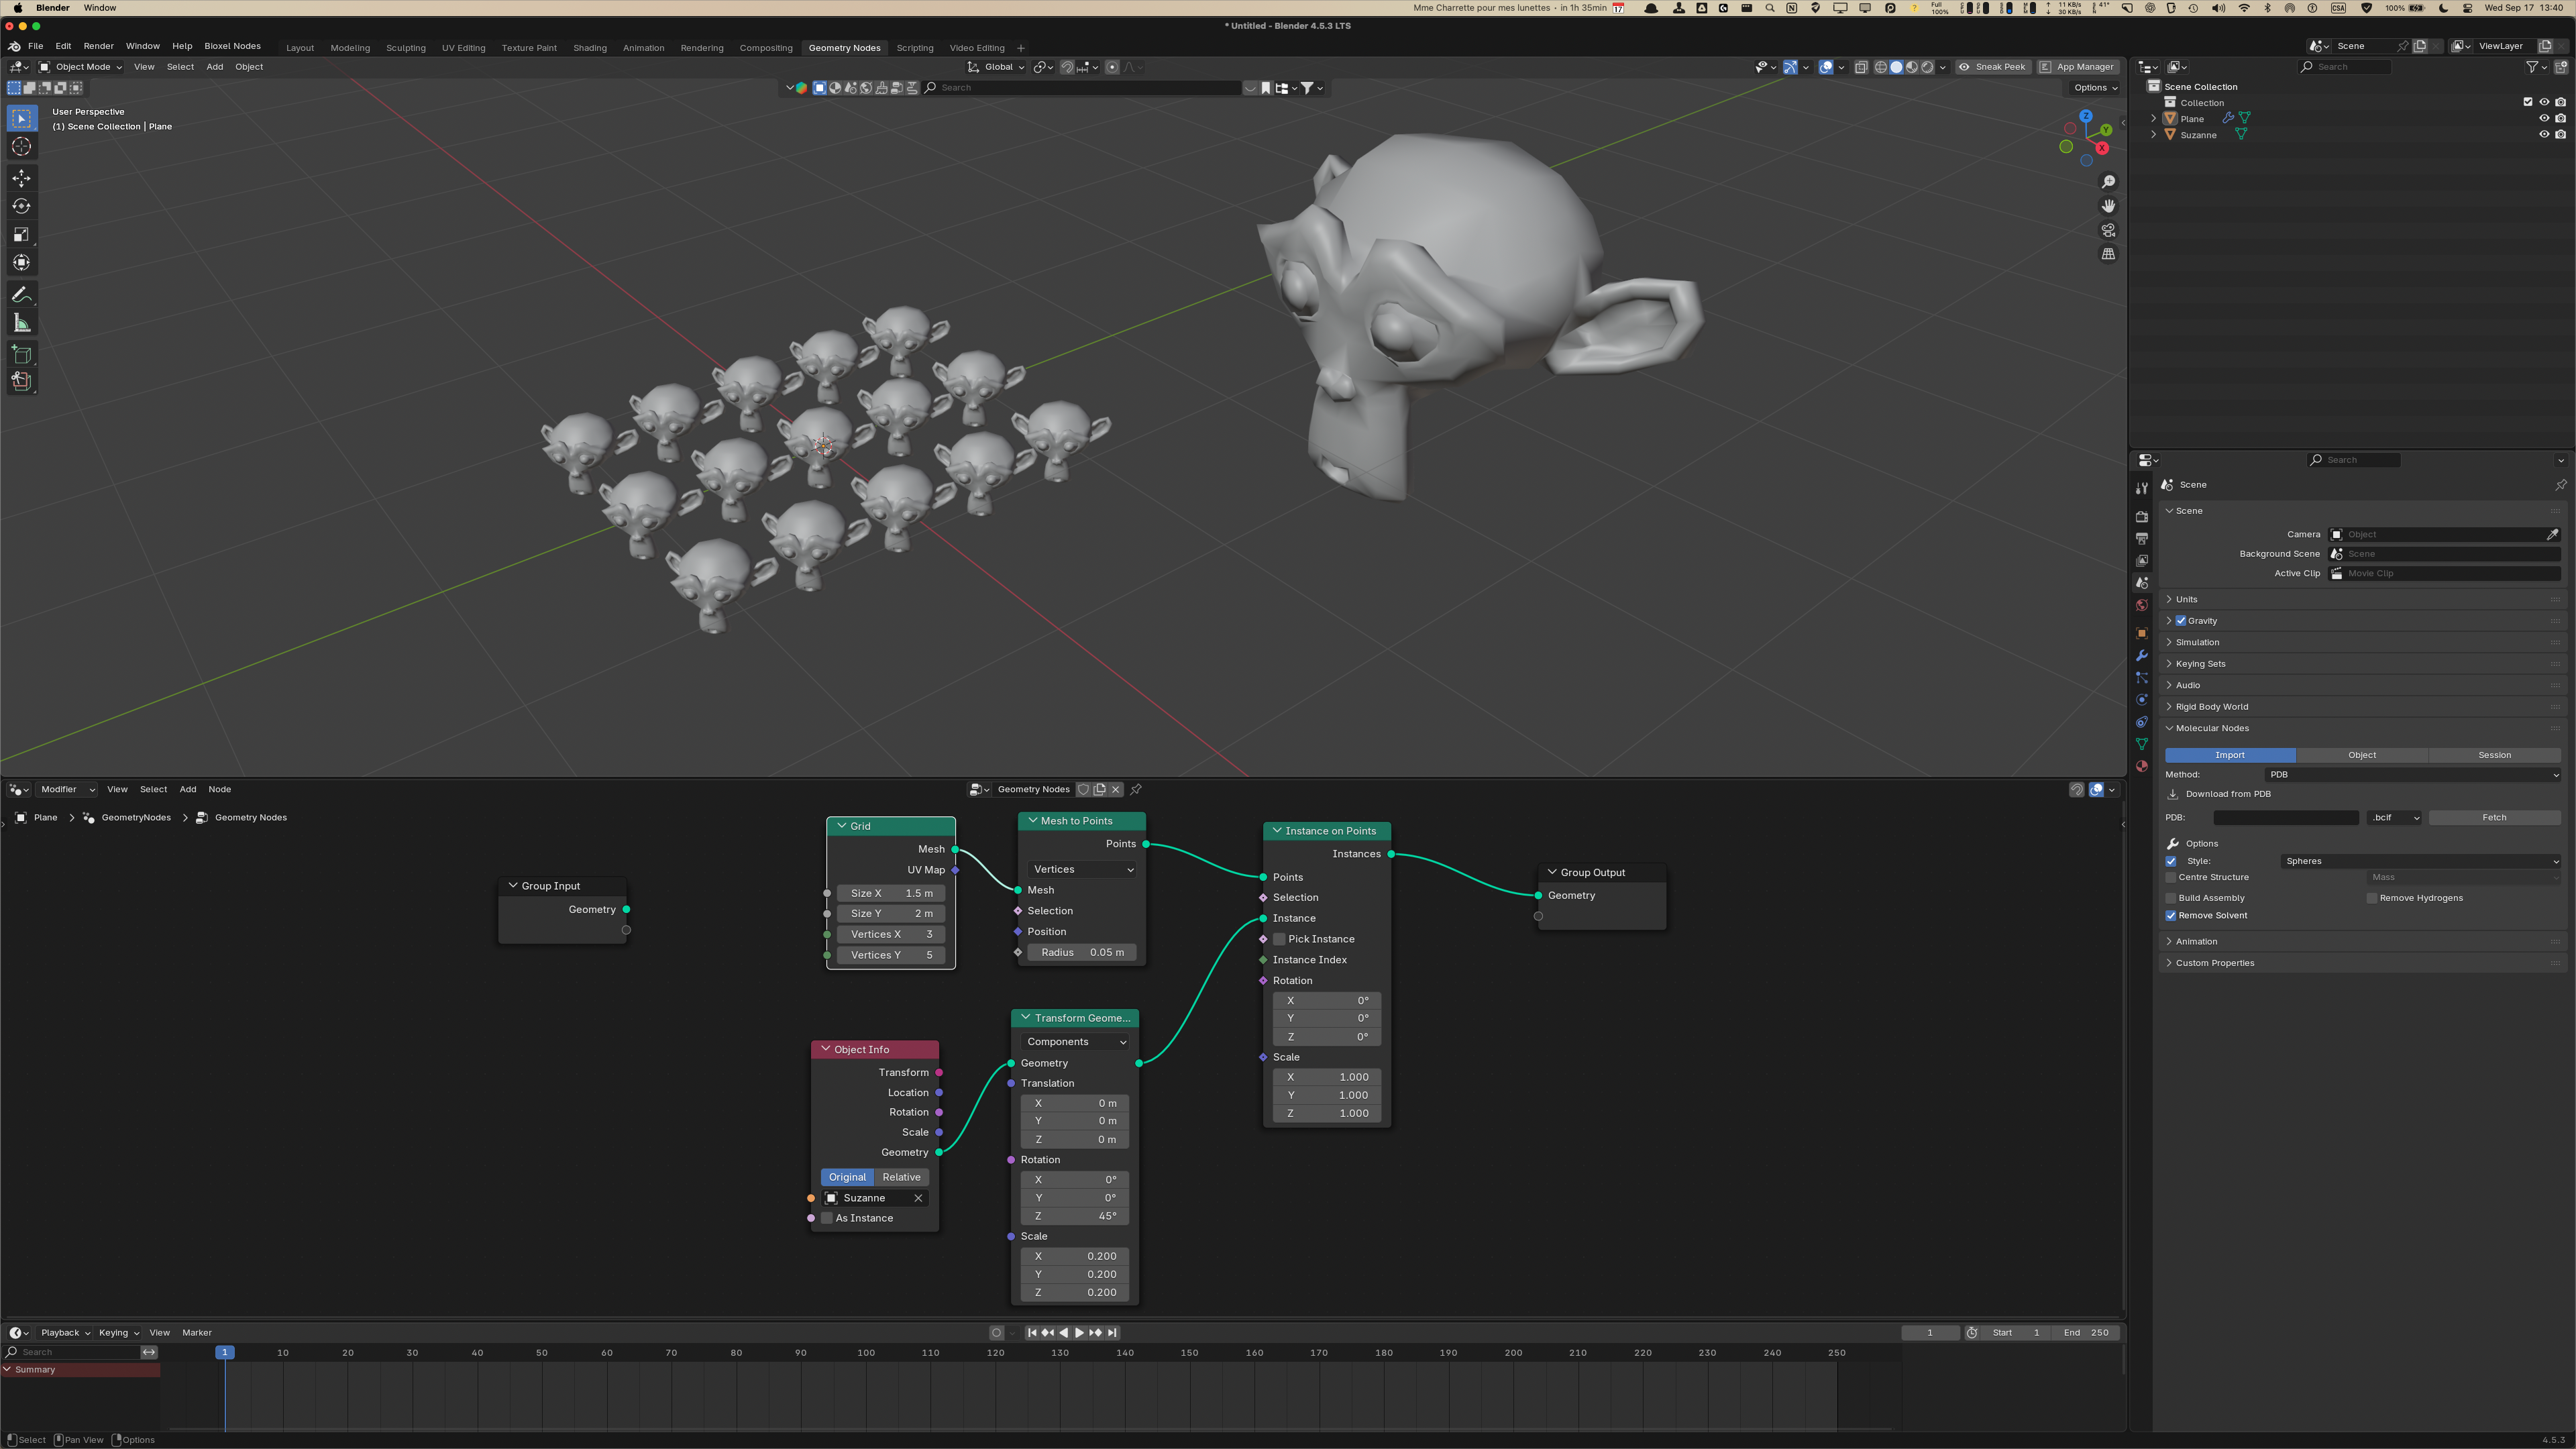Open the World properties tab icon

[2142, 606]
